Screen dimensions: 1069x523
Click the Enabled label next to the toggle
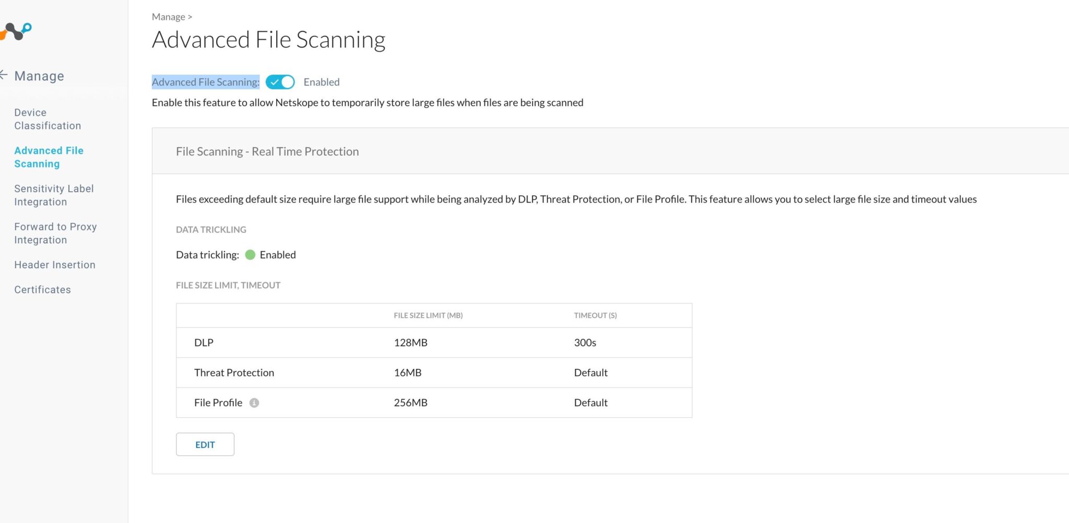321,82
